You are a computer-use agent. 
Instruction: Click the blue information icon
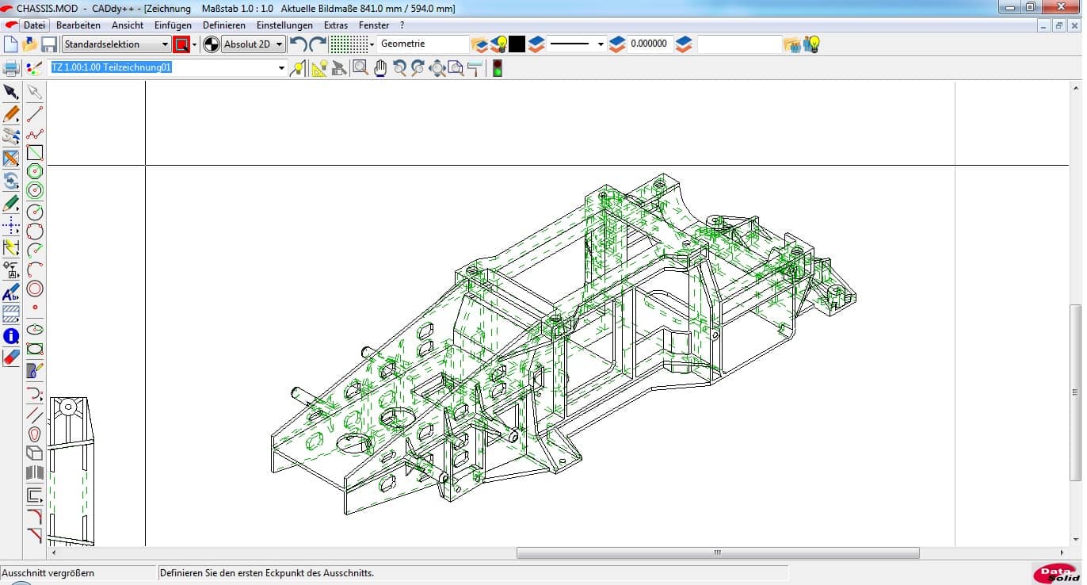pos(11,336)
